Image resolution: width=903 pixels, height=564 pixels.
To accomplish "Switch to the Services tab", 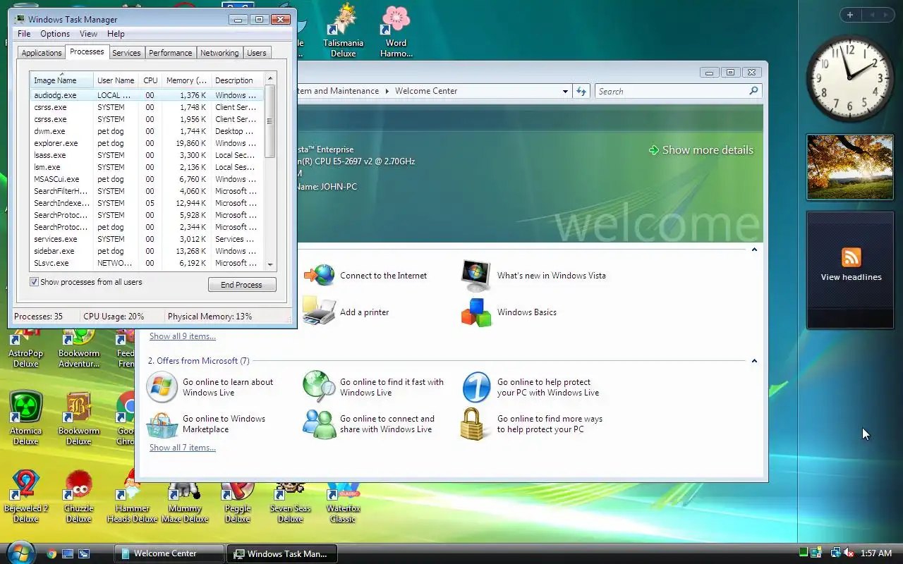I will point(126,53).
